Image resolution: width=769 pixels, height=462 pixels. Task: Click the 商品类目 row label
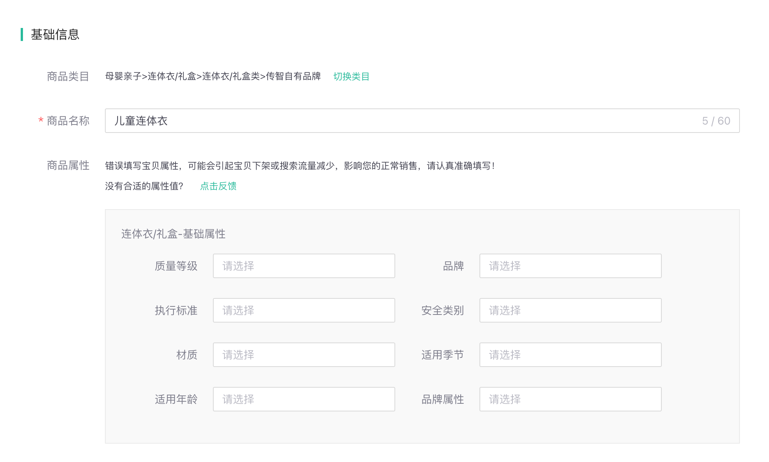[68, 77]
